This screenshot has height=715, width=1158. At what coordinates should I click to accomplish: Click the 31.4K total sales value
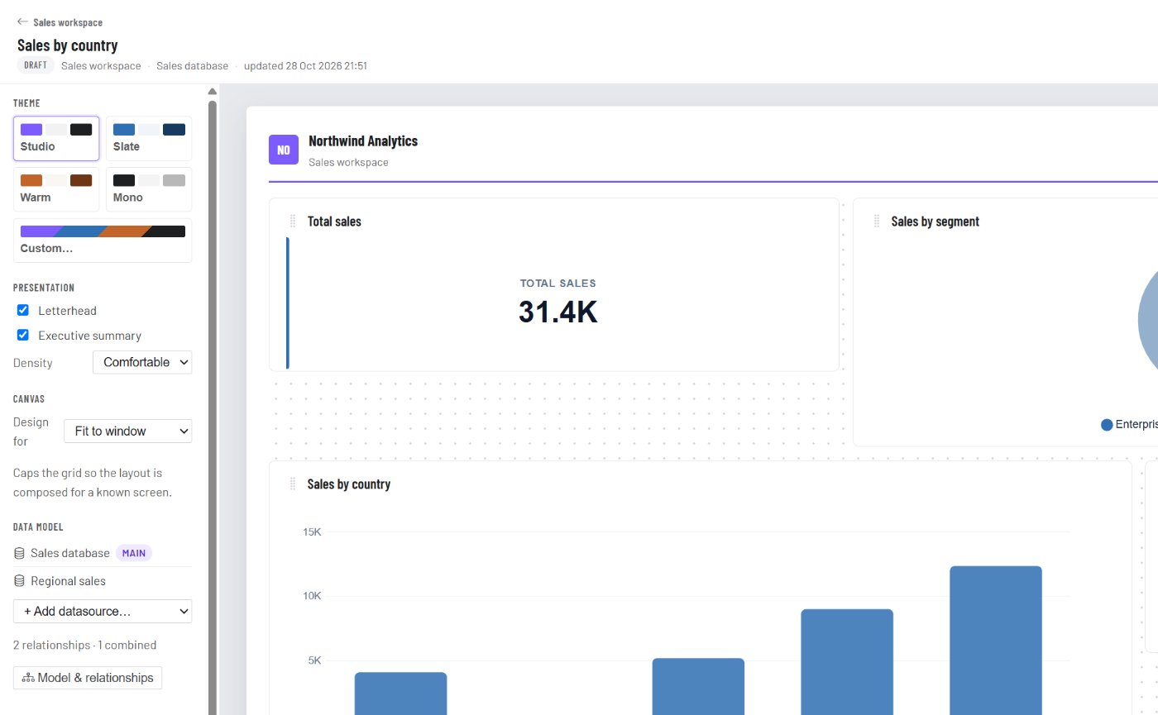(x=557, y=312)
